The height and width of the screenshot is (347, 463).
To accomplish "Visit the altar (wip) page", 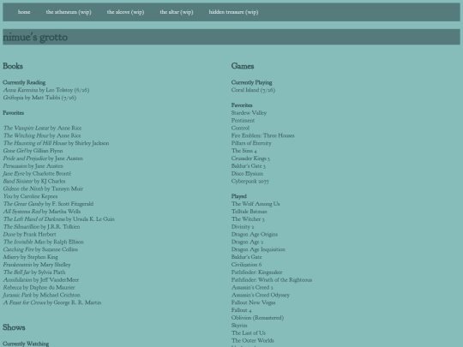I will point(177,12).
